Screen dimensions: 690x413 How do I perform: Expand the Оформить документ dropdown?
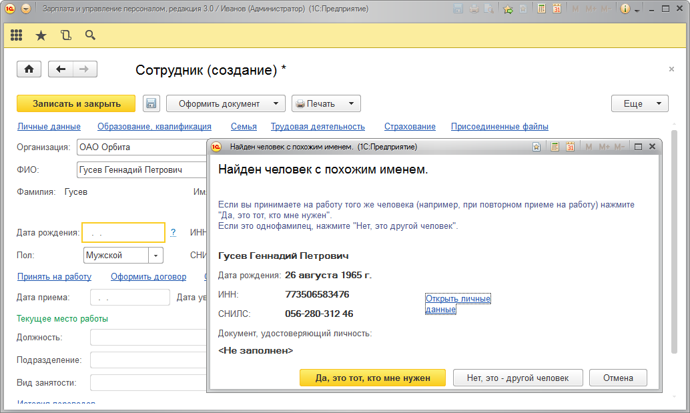coord(226,103)
